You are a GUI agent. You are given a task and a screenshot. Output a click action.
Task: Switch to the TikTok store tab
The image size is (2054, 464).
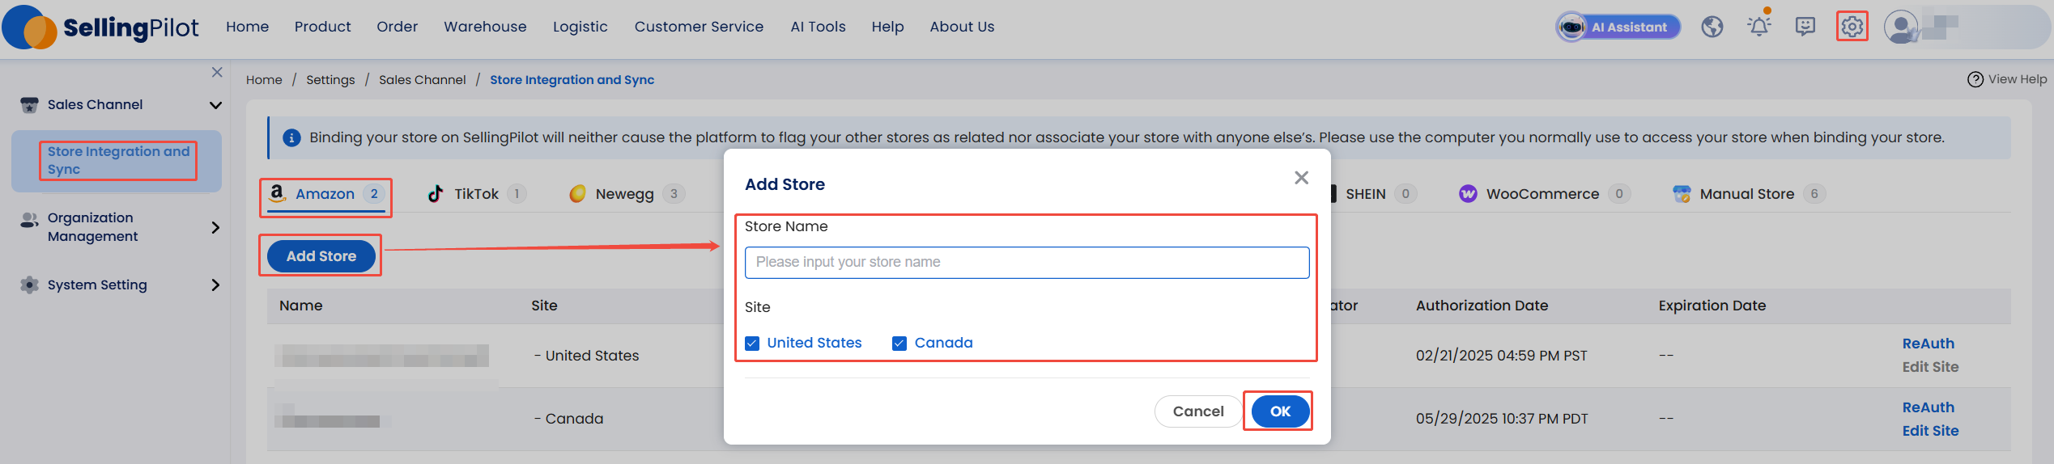[x=477, y=194]
